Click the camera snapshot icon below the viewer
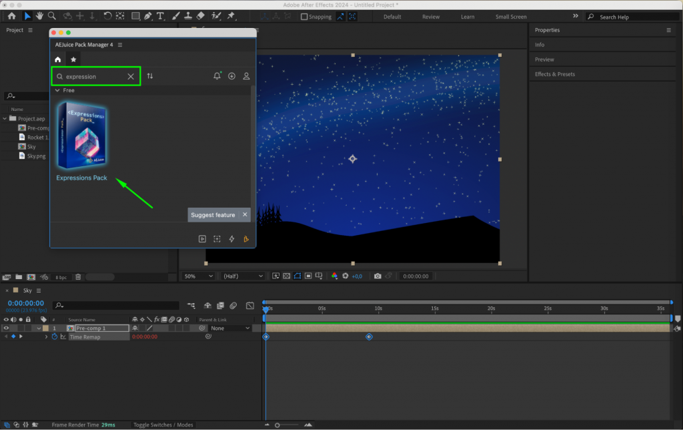Image resolution: width=683 pixels, height=430 pixels. pos(378,276)
